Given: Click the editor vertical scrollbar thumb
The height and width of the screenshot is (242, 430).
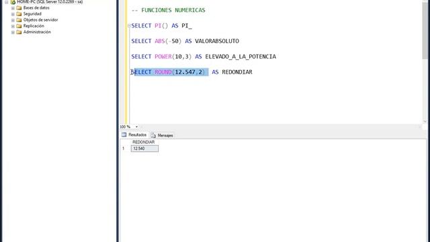Looking at the screenshot, I should [425, 30].
